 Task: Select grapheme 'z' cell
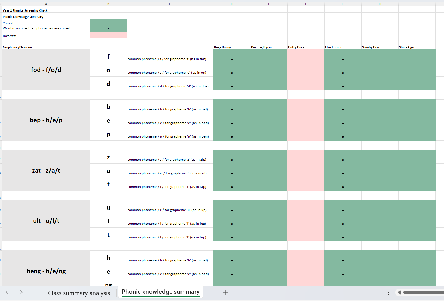tap(108, 157)
